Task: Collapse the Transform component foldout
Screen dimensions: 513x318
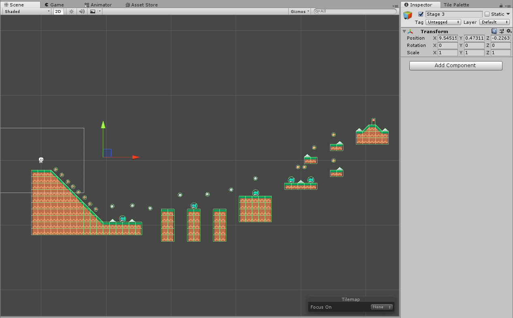Action: pyautogui.click(x=404, y=31)
